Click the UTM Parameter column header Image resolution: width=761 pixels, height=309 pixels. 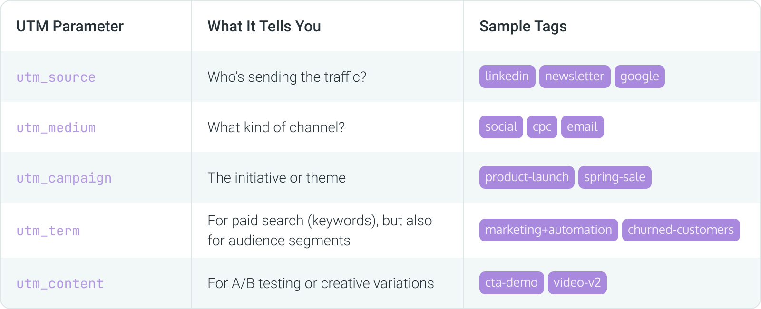tap(70, 26)
